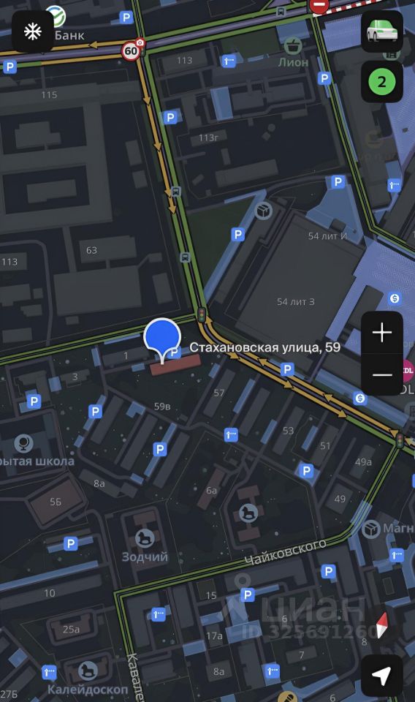The width and height of the screenshot is (415, 702).
Task: Select the Лион shop basket icon
Action: [x=292, y=45]
